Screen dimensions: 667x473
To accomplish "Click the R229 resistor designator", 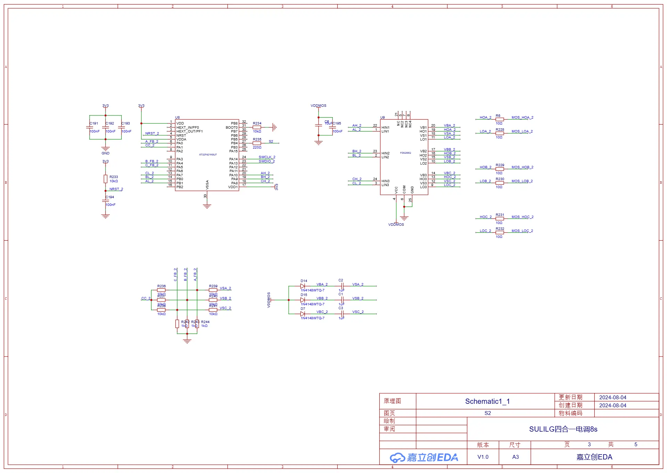I will 500,165.
